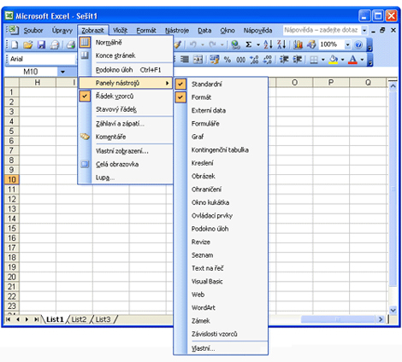Click the Decrease Indent icon
The height and width of the screenshot is (362, 402).
point(284,59)
